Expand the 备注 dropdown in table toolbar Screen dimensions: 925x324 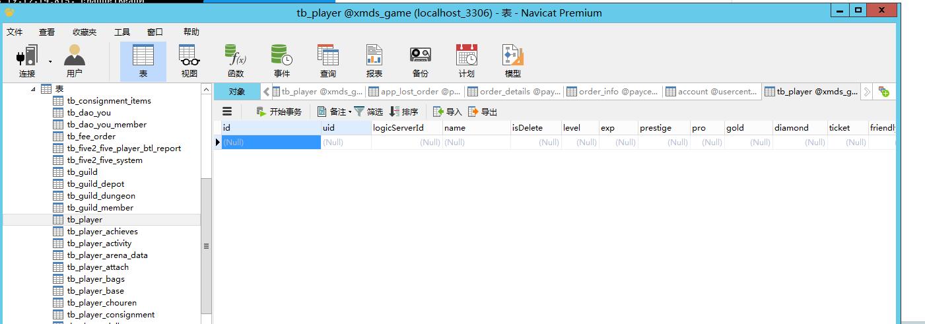pos(350,112)
